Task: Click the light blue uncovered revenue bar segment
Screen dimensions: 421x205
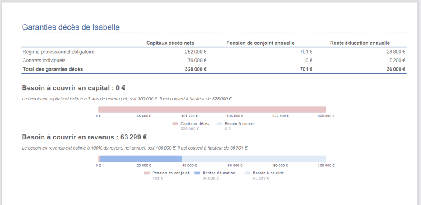Action: click(254, 159)
